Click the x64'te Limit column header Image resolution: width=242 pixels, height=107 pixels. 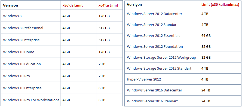pos(108,5)
